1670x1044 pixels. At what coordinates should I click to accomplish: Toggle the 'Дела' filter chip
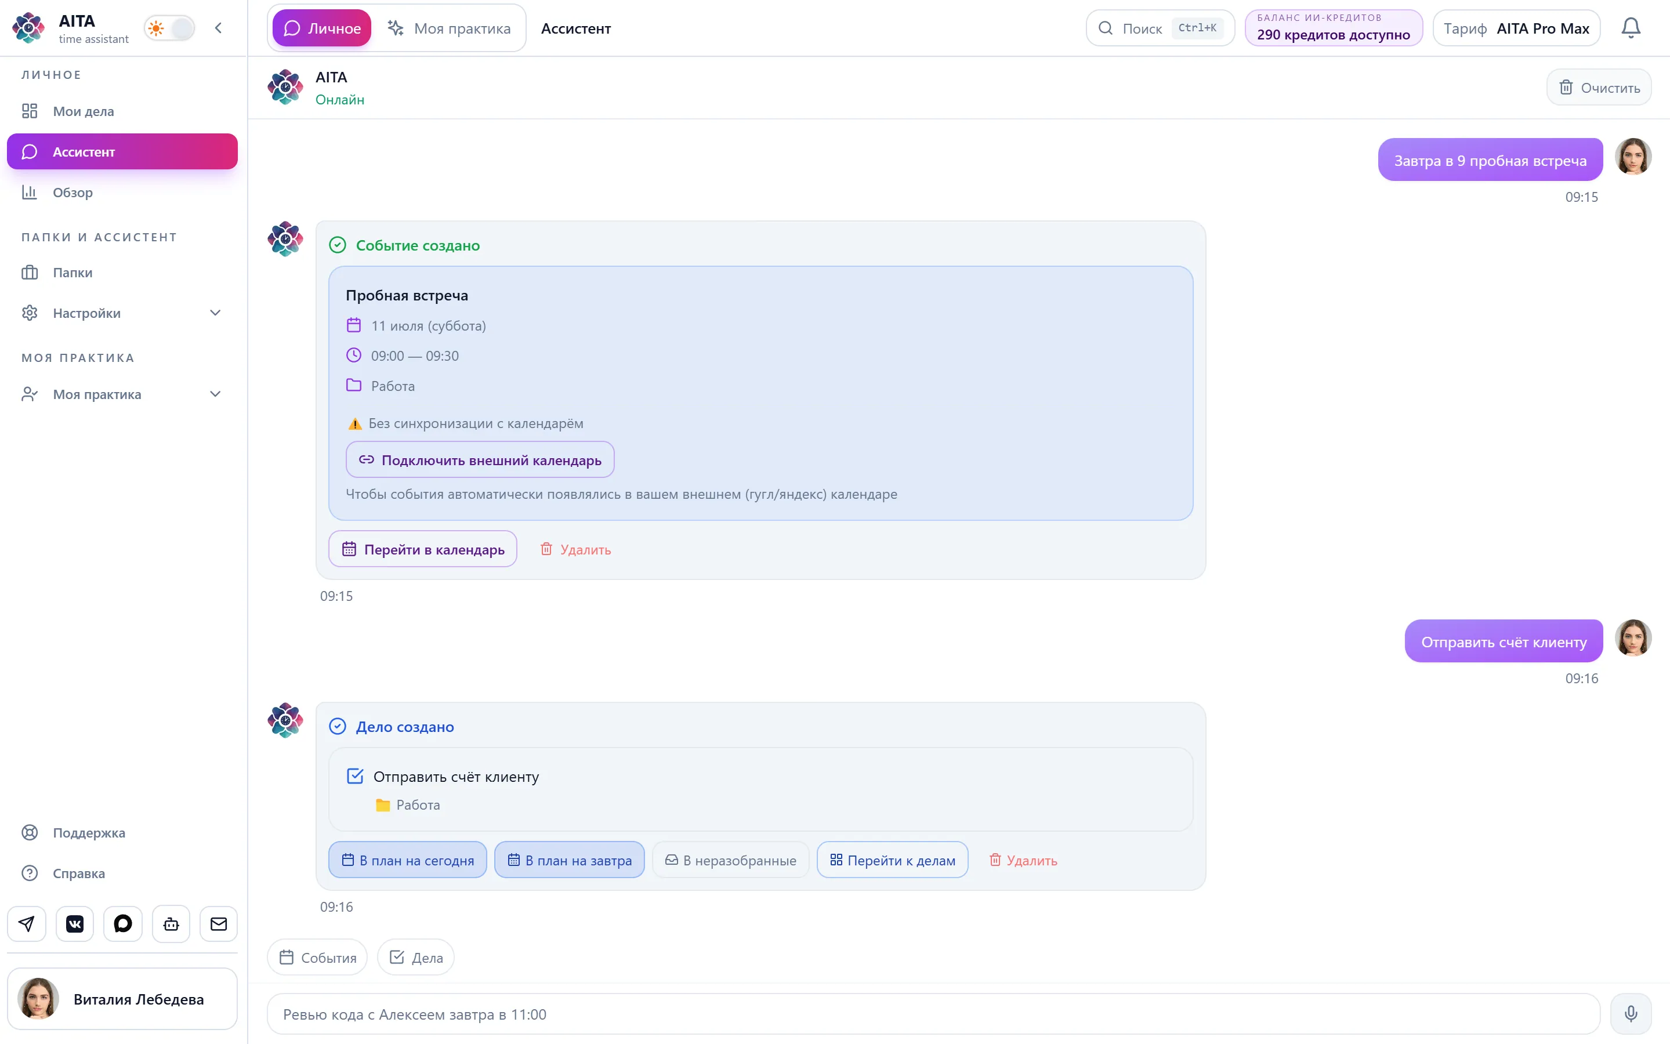pyautogui.click(x=415, y=957)
